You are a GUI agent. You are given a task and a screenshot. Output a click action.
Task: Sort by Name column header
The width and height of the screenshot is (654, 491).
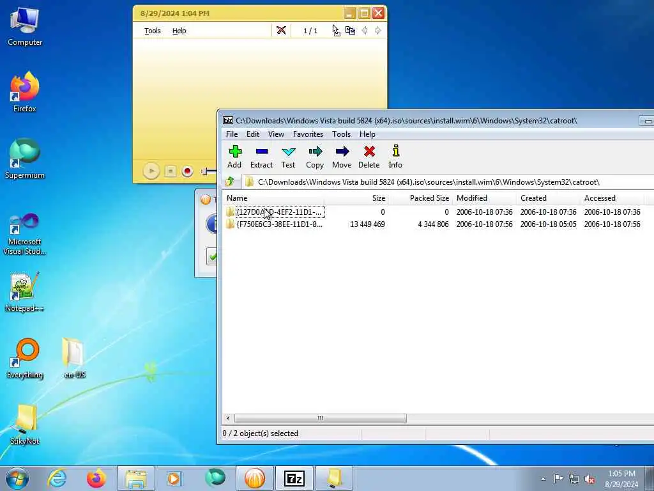click(x=273, y=198)
